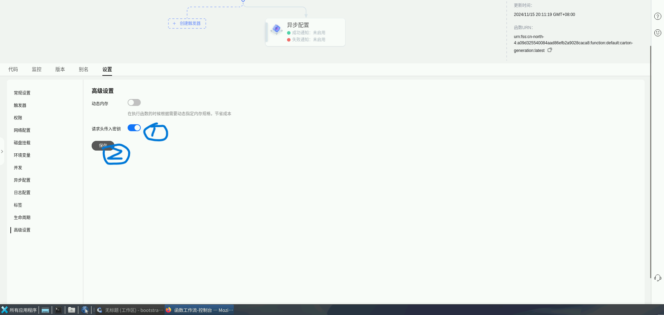Switch to the 无标题 (工作区) bootstrap window in taskbar
Image resolution: width=664 pixels, height=315 pixels.
coord(130,310)
